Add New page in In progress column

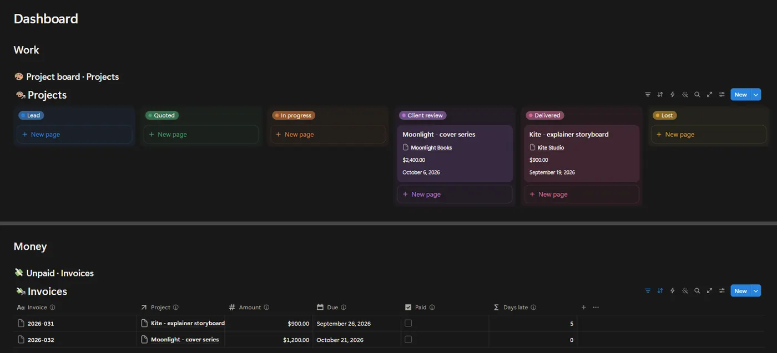pos(328,135)
